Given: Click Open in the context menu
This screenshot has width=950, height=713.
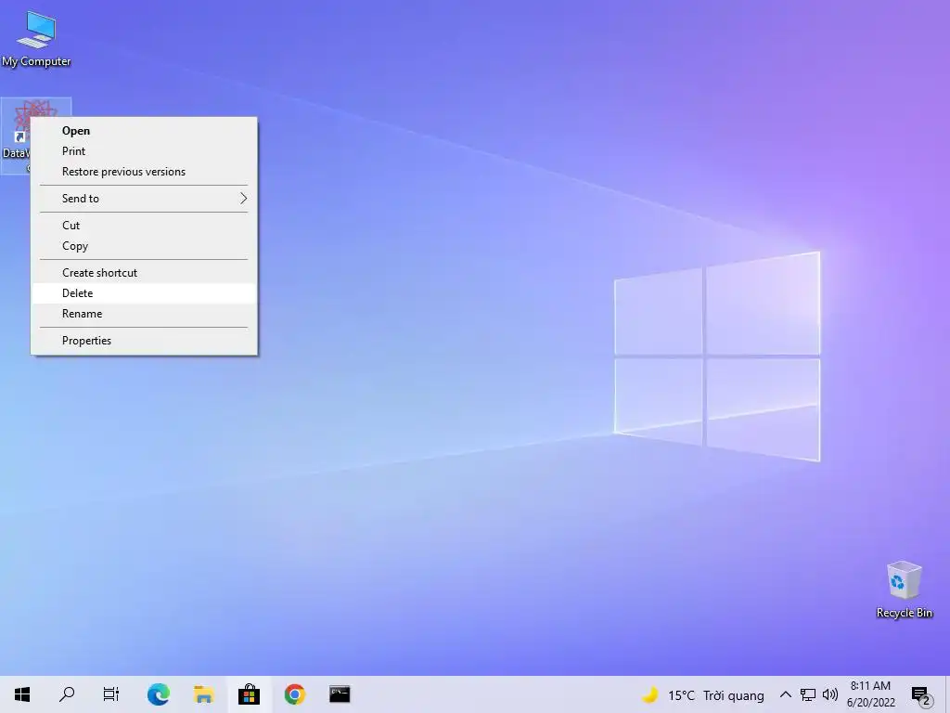Looking at the screenshot, I should [144, 131].
